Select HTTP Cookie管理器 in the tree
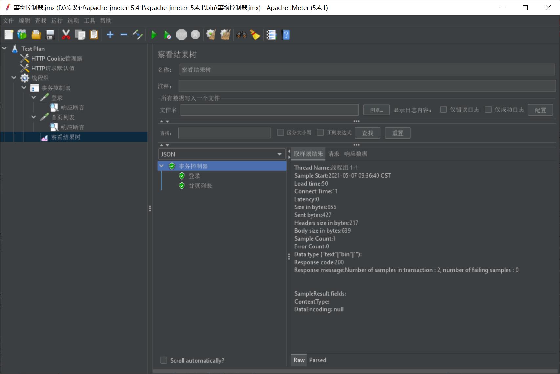Screen dimensions: 560x374 click(56, 58)
